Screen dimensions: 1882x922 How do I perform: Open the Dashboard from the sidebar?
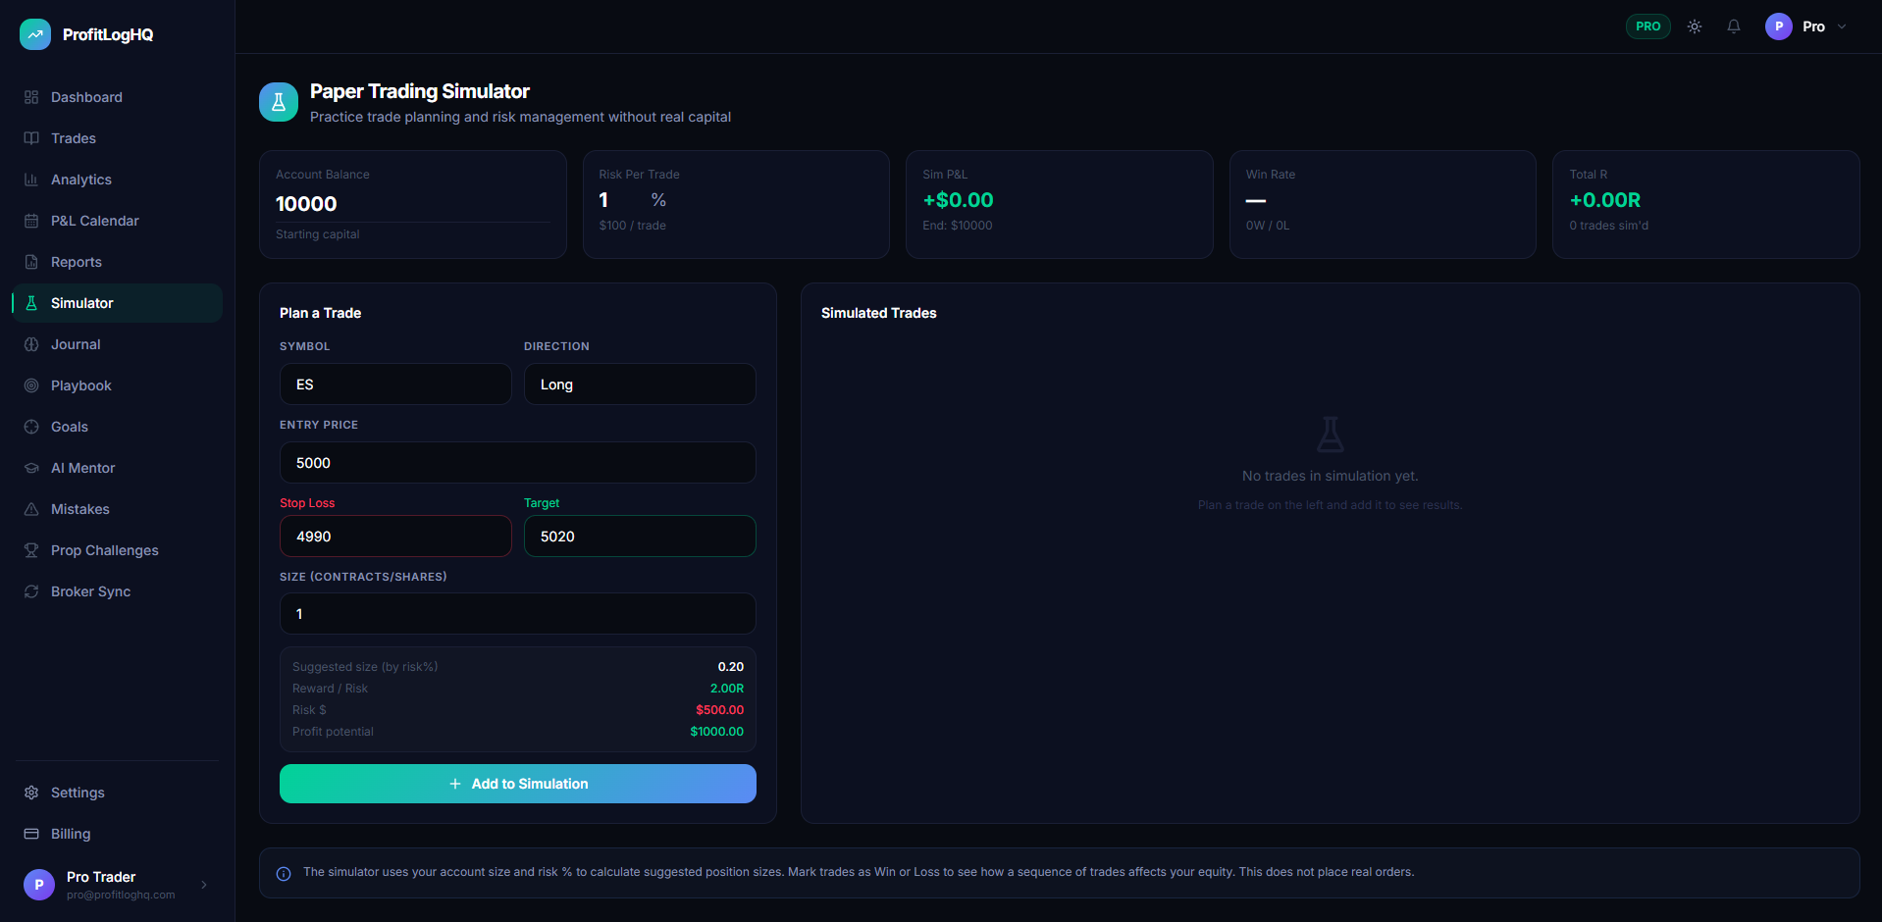(x=30, y=96)
